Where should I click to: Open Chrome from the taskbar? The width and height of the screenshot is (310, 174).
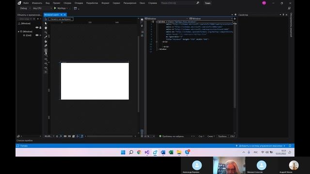(139, 152)
